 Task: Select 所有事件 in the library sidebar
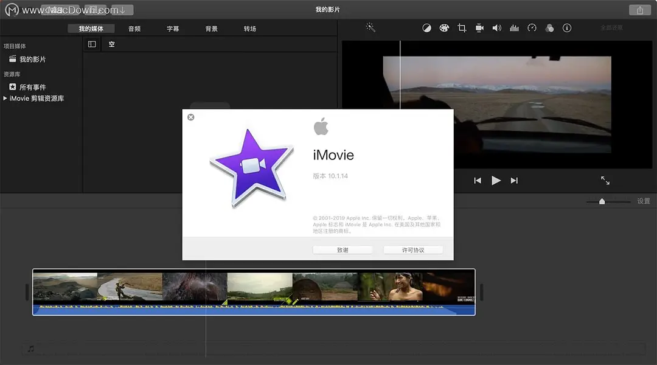(33, 87)
